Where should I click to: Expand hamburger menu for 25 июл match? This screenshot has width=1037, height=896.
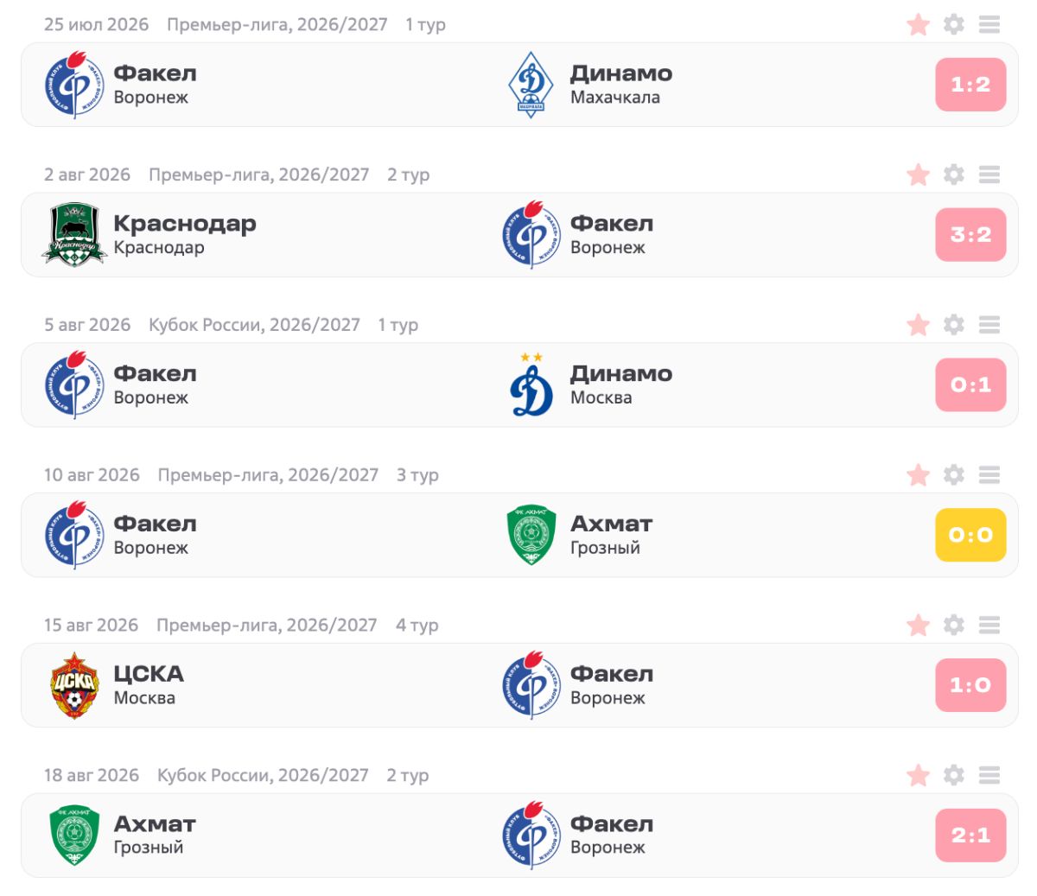pyautogui.click(x=989, y=24)
